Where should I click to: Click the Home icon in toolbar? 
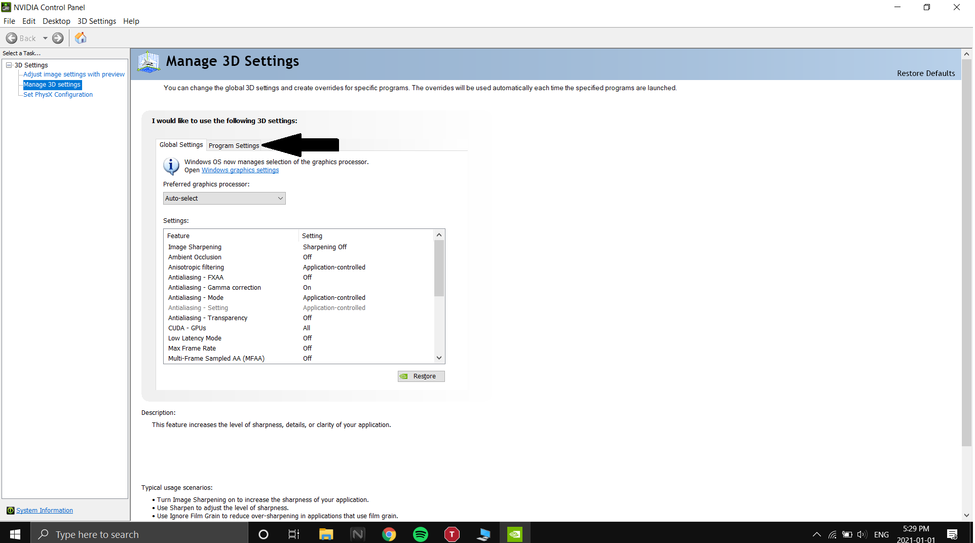pos(81,38)
